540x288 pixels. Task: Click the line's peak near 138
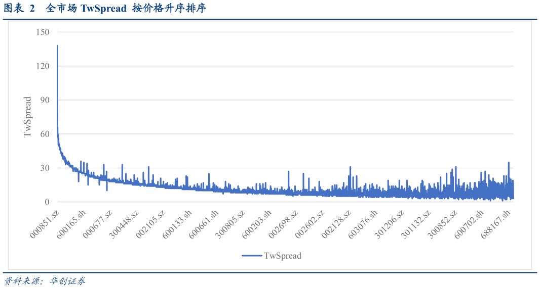click(57, 46)
